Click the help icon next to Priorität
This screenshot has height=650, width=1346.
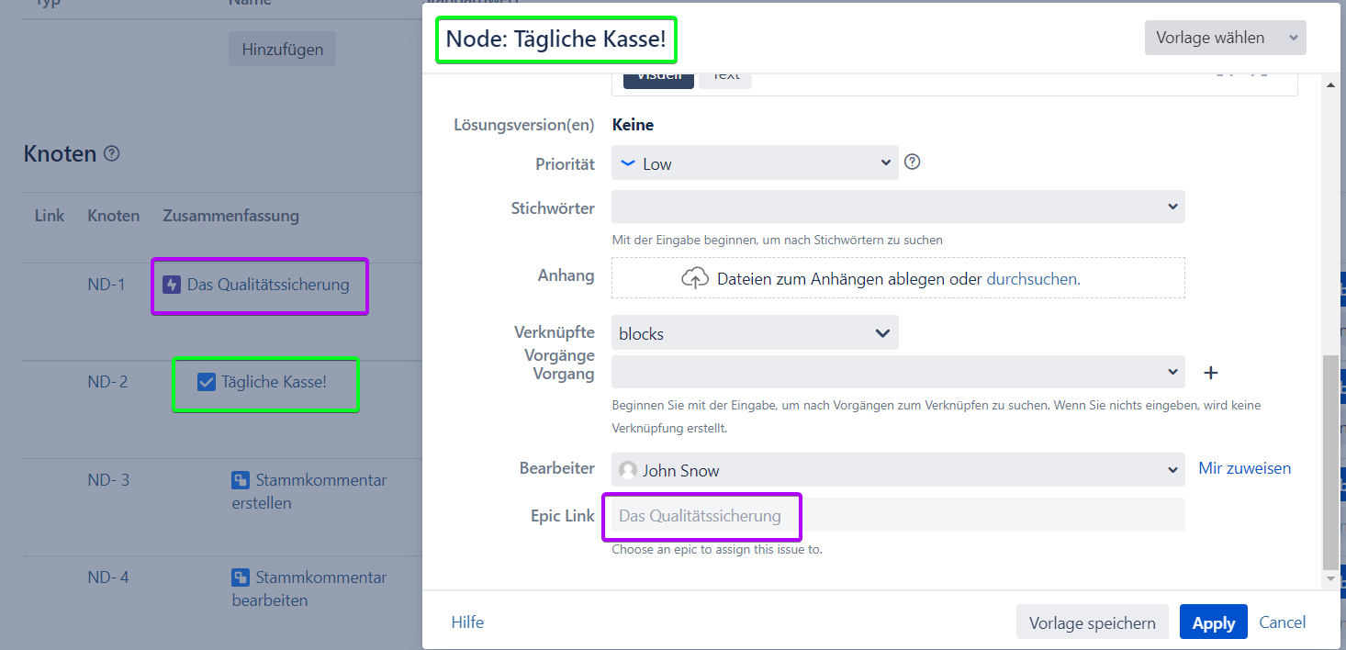[912, 162]
